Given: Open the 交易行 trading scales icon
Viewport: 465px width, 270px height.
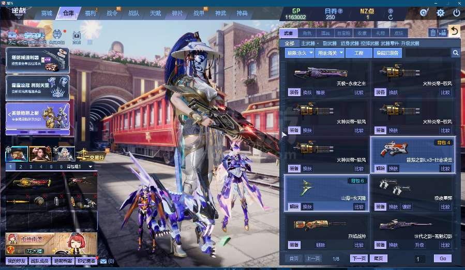Looking at the screenshot, I should point(91,154).
